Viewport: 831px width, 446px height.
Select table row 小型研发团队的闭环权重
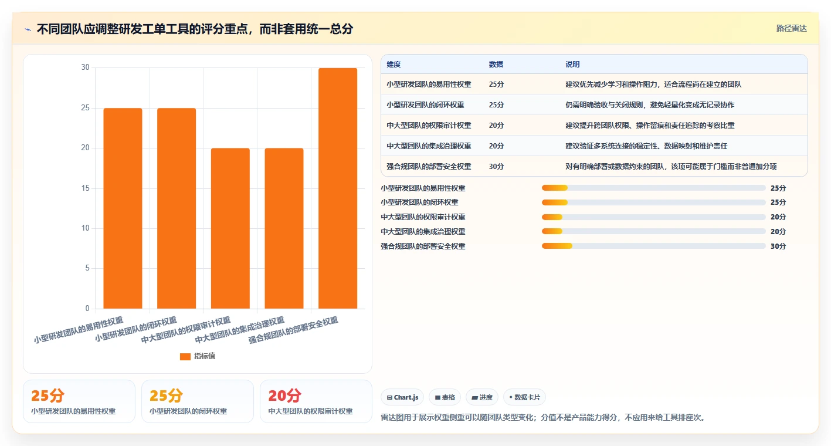coord(594,105)
